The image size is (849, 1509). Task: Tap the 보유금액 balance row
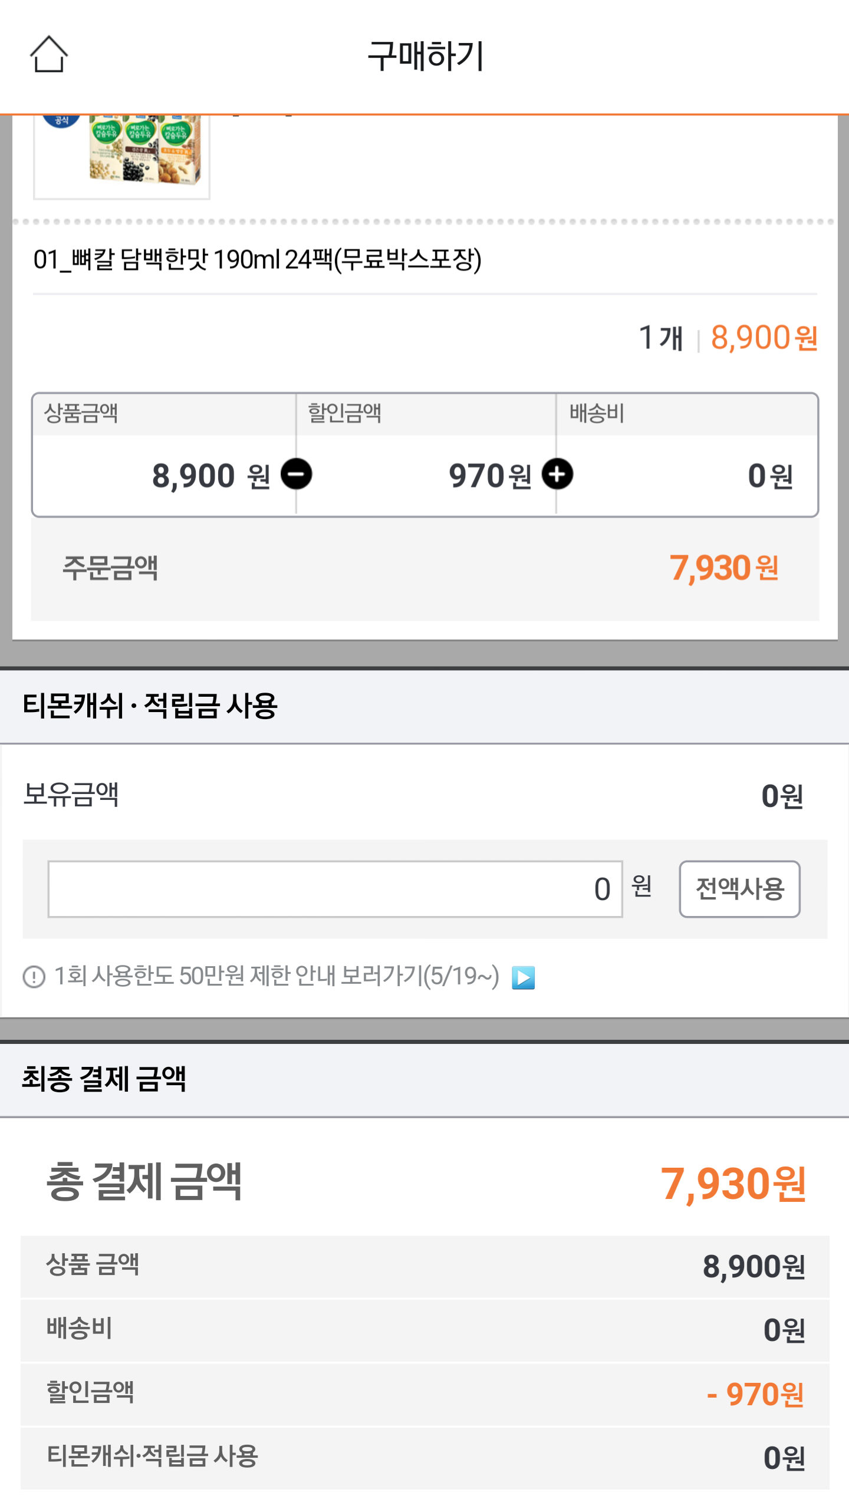coord(424,795)
